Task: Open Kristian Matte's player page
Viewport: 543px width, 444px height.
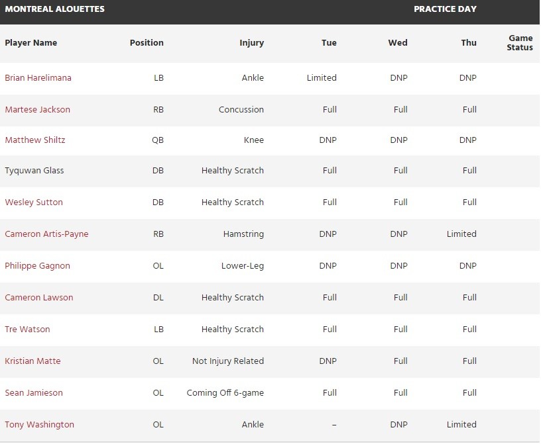Action: [x=32, y=361]
